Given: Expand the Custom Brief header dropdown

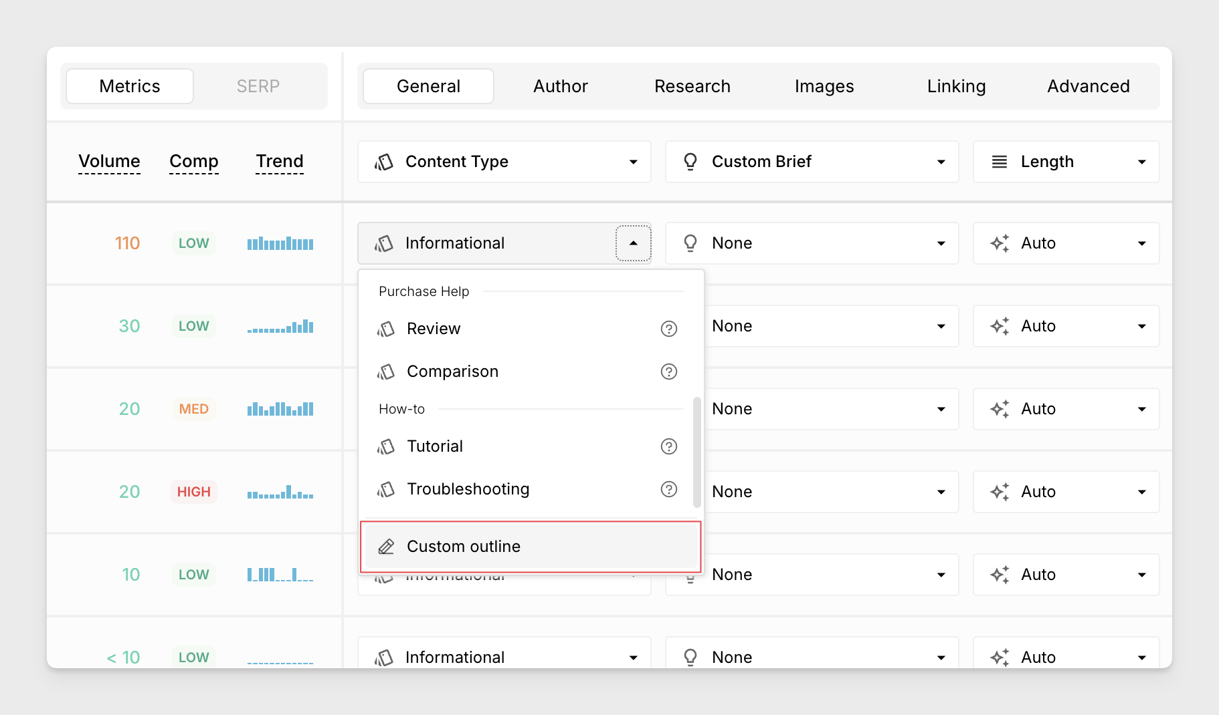Looking at the screenshot, I should 941,162.
